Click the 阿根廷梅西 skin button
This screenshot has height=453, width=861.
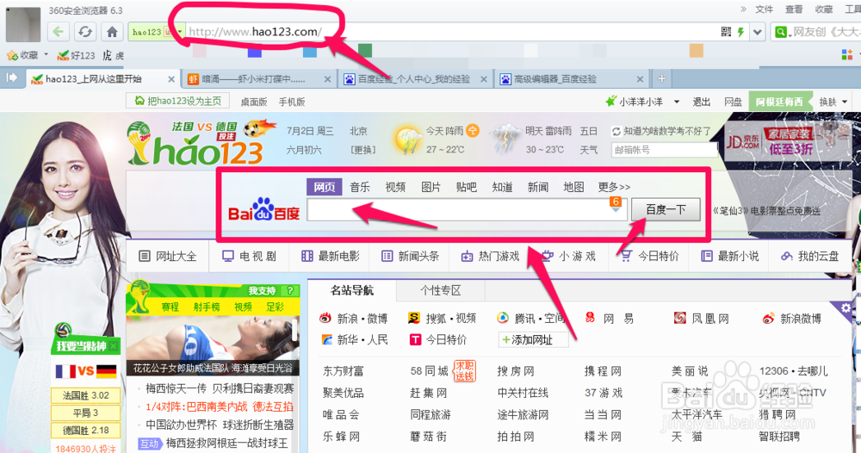point(780,102)
